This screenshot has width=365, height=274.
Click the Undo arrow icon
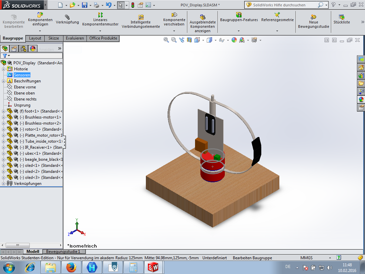coord(108,5)
